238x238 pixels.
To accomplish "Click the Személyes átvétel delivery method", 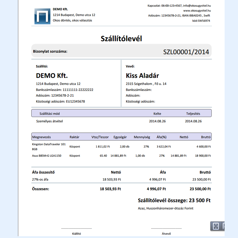I will click(x=49, y=121).
